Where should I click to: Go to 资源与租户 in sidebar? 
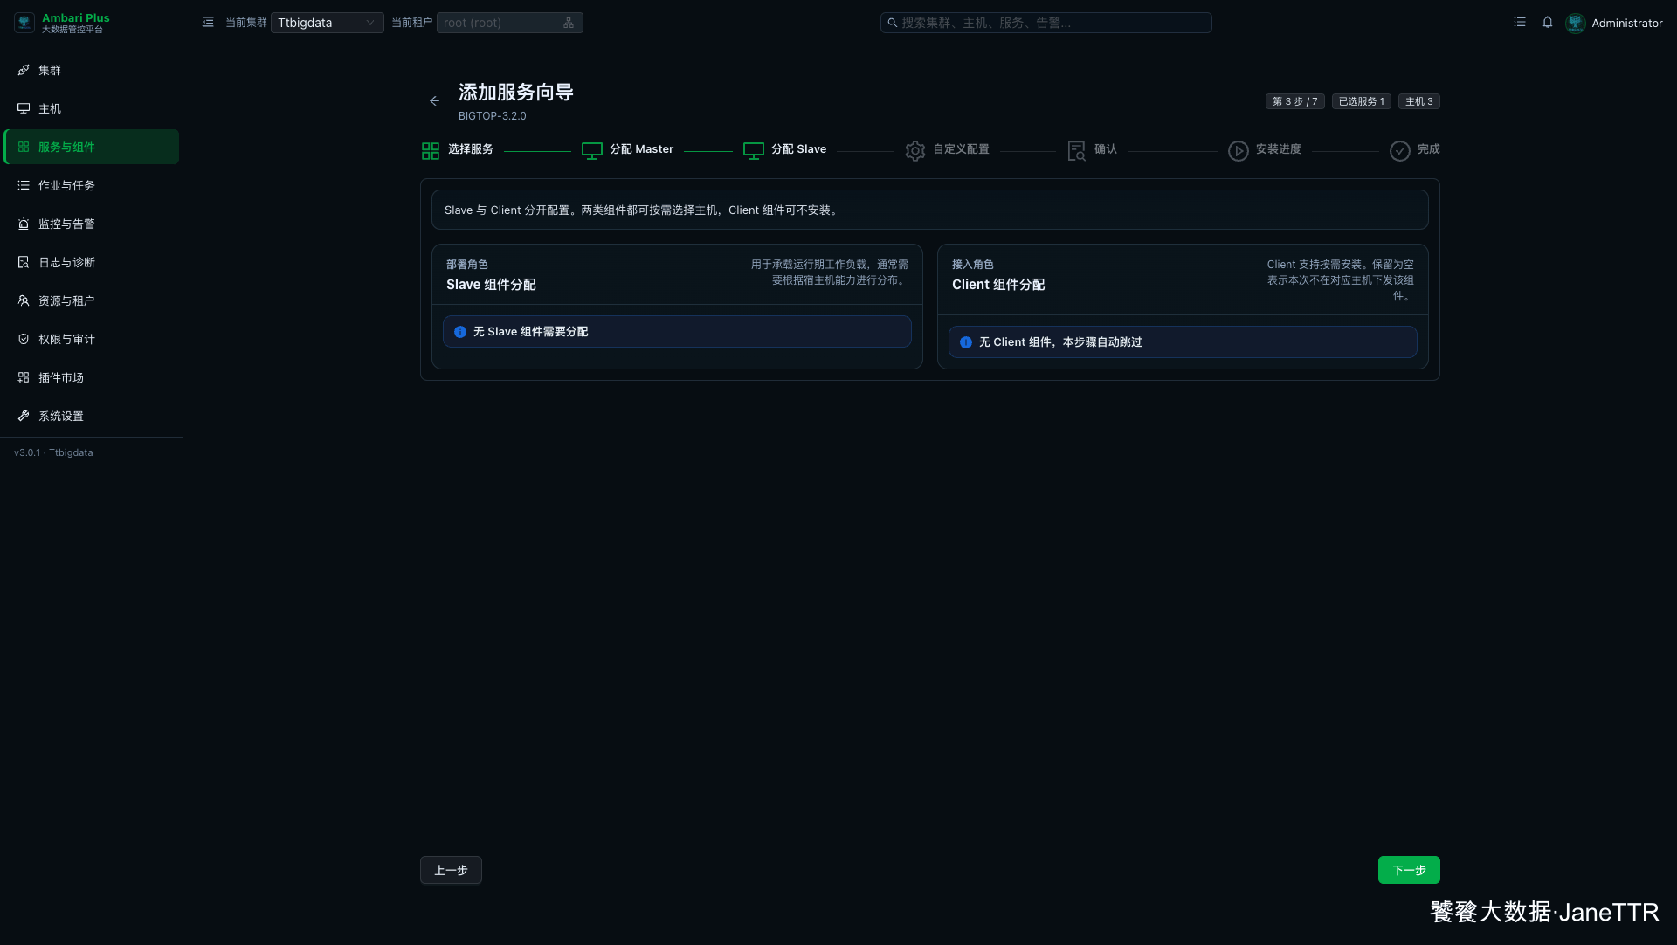(92, 300)
